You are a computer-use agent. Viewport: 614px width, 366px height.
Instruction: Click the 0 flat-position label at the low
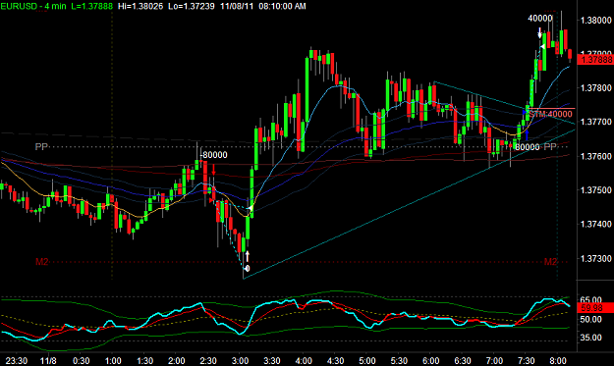pos(248,269)
